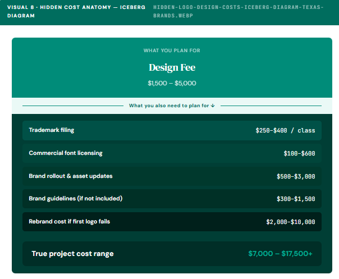Click the $500-$3,000 rollout price

pyautogui.click(x=296, y=176)
